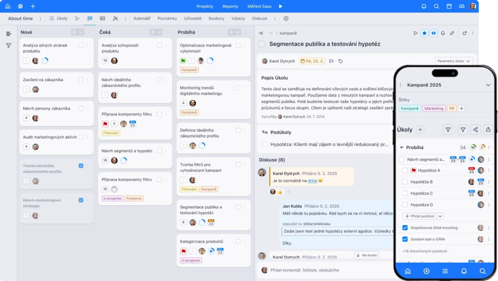Uncheck the completed 'Tvorba ideálního zákaznického profilu' card
Viewport: 498px width, 281px height.
(x=81, y=166)
